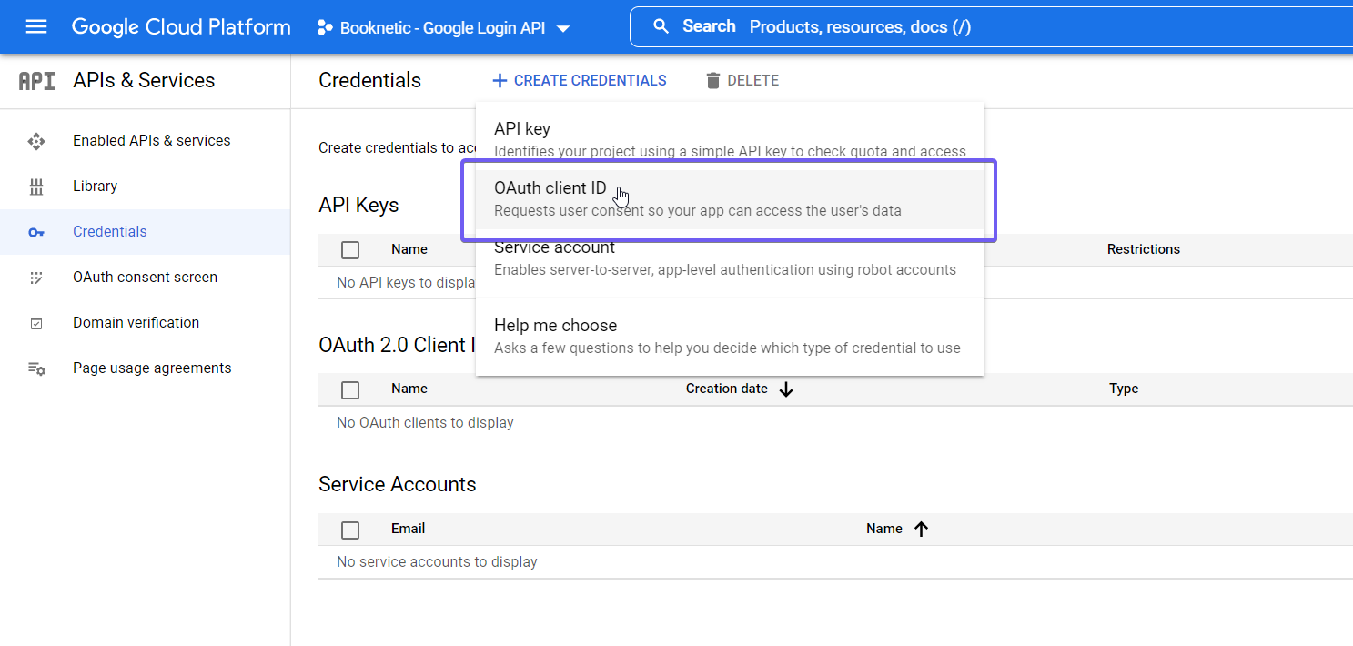The image size is (1353, 646).
Task: Expand the Booknetic project selector dropdown
Action: 564,27
